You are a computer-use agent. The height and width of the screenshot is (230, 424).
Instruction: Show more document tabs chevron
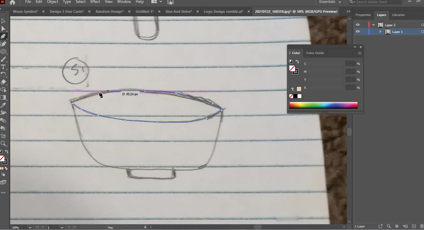coord(348,11)
